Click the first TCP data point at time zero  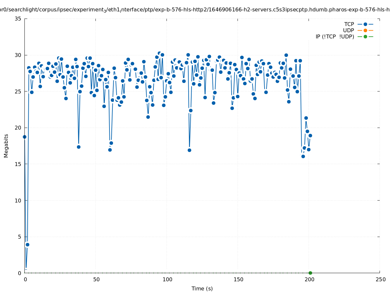[24, 137]
